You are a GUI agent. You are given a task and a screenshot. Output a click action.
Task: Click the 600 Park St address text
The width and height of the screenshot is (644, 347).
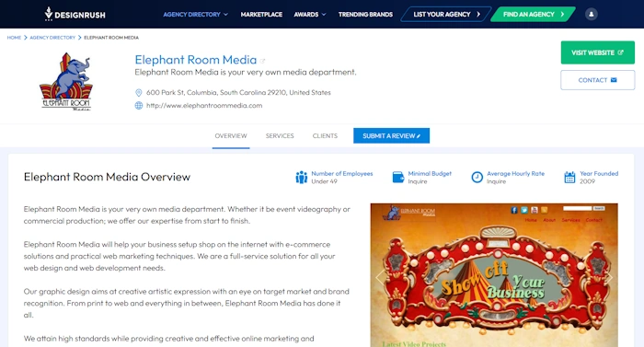(238, 93)
